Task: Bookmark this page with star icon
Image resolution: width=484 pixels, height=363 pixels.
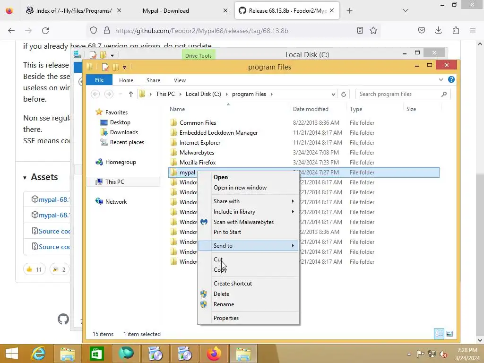Action: [x=373, y=31]
